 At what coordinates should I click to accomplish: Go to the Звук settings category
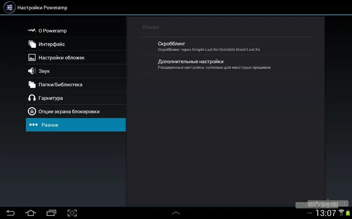click(76, 71)
